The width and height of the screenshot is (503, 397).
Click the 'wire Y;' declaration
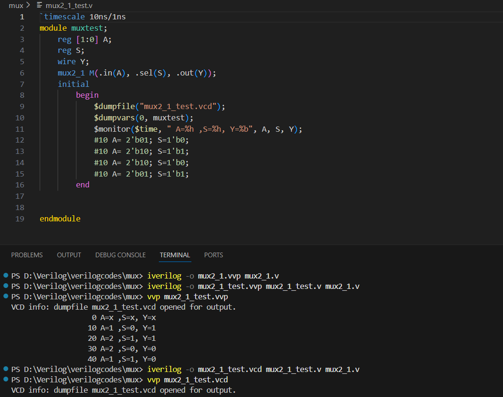(73, 62)
